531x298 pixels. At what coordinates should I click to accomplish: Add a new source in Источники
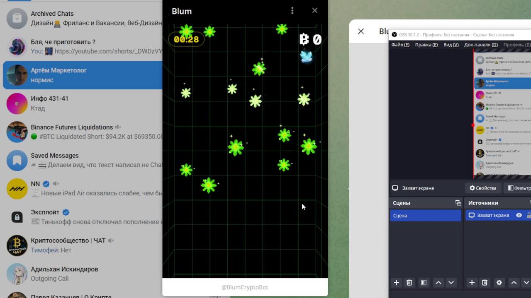pos(472,283)
